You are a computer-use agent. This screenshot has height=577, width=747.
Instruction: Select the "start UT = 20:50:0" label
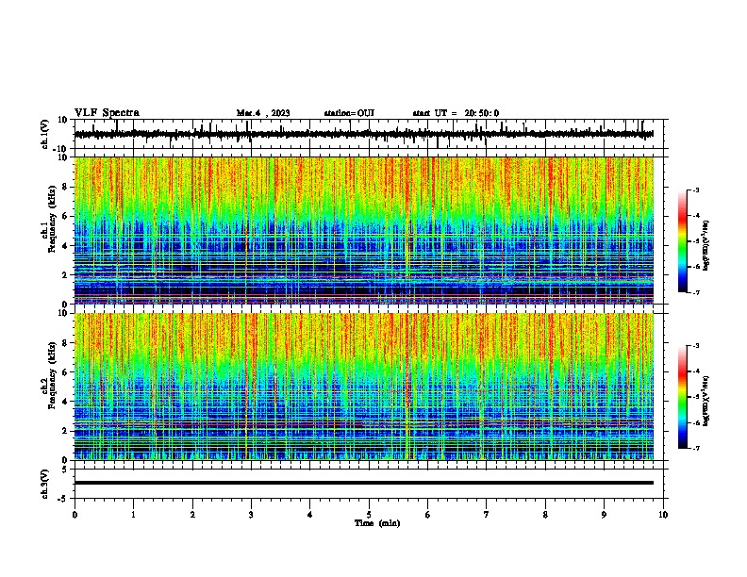456,113
